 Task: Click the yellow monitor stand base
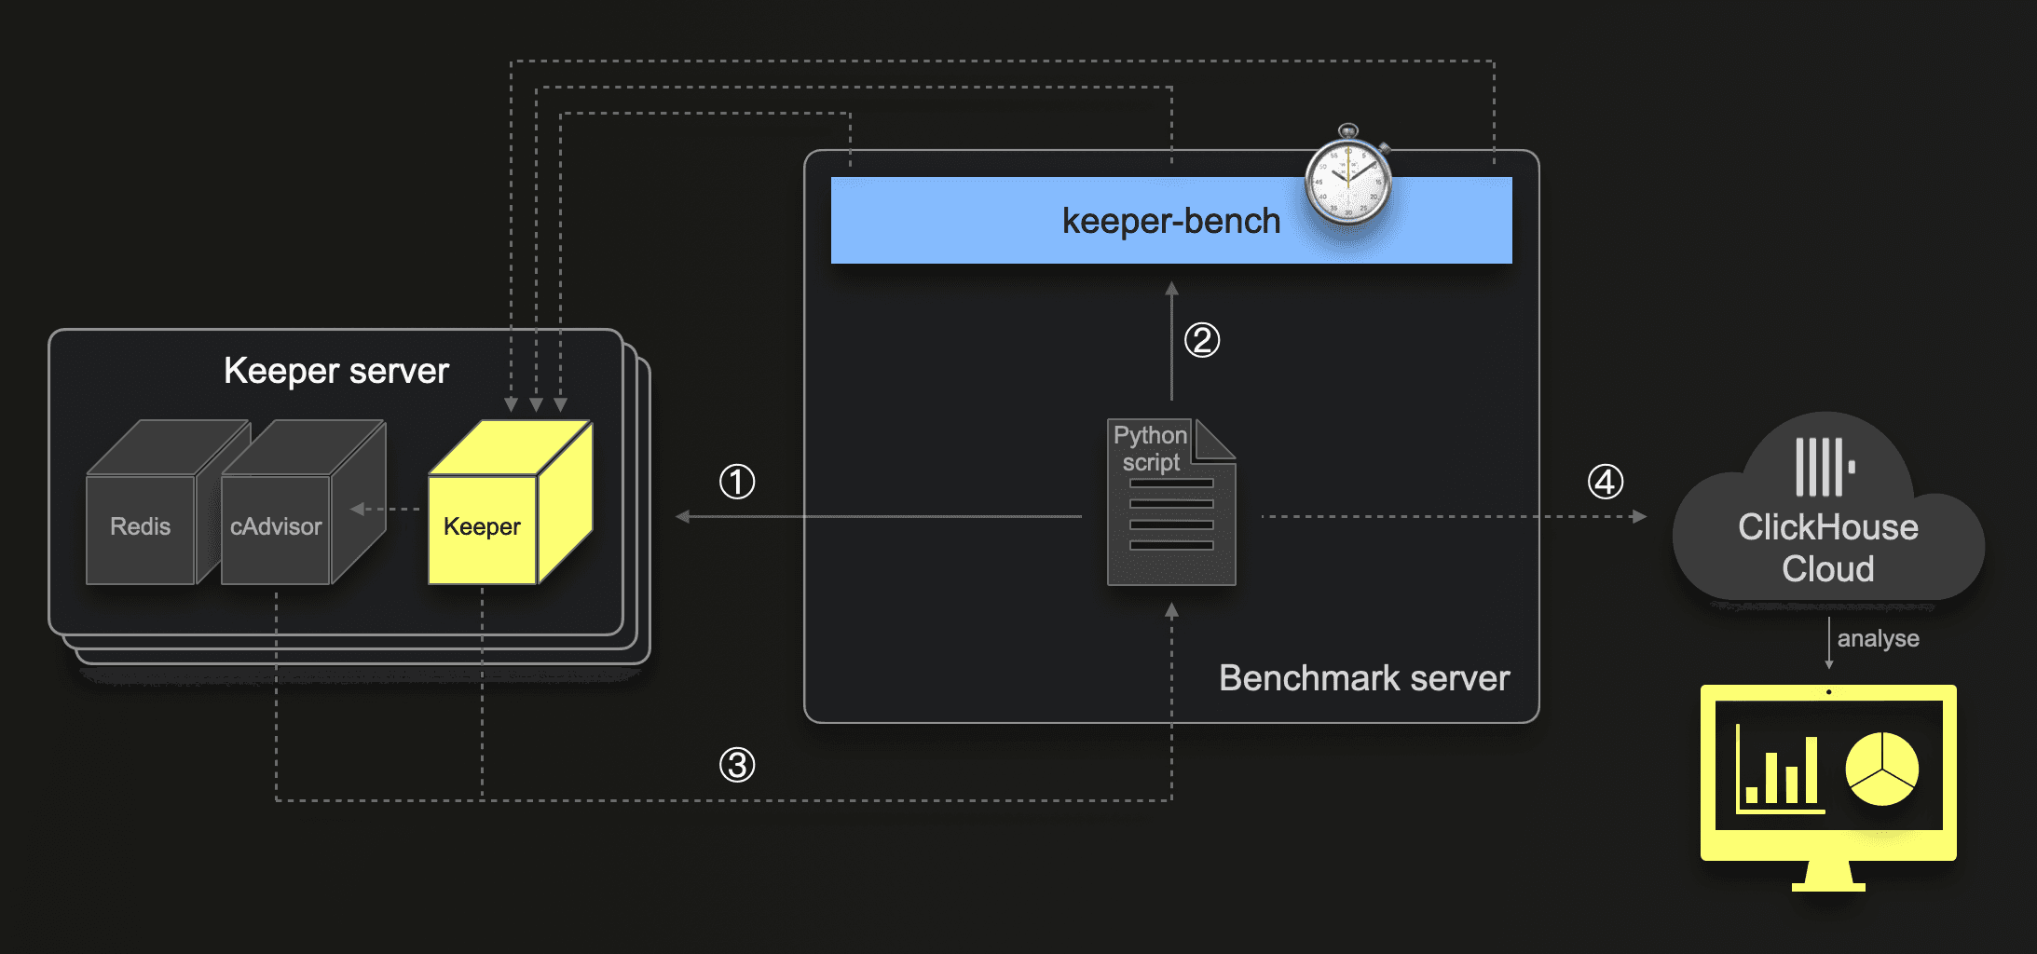click(1828, 880)
